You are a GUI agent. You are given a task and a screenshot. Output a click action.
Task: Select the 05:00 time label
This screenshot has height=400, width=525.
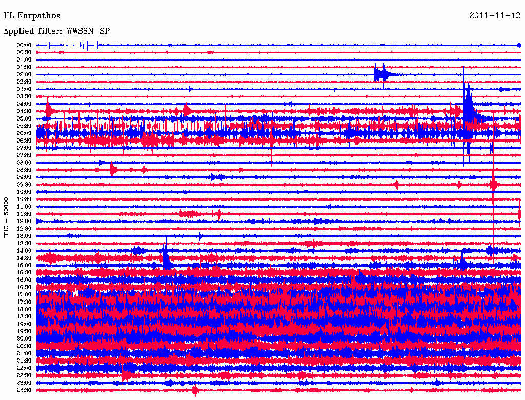(x=24, y=118)
